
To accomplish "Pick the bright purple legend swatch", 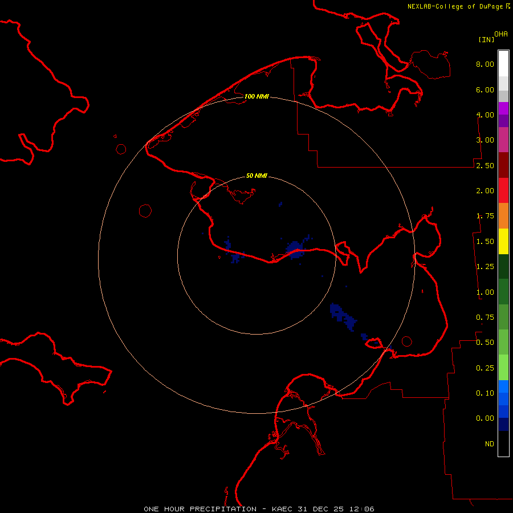I will click(503, 108).
